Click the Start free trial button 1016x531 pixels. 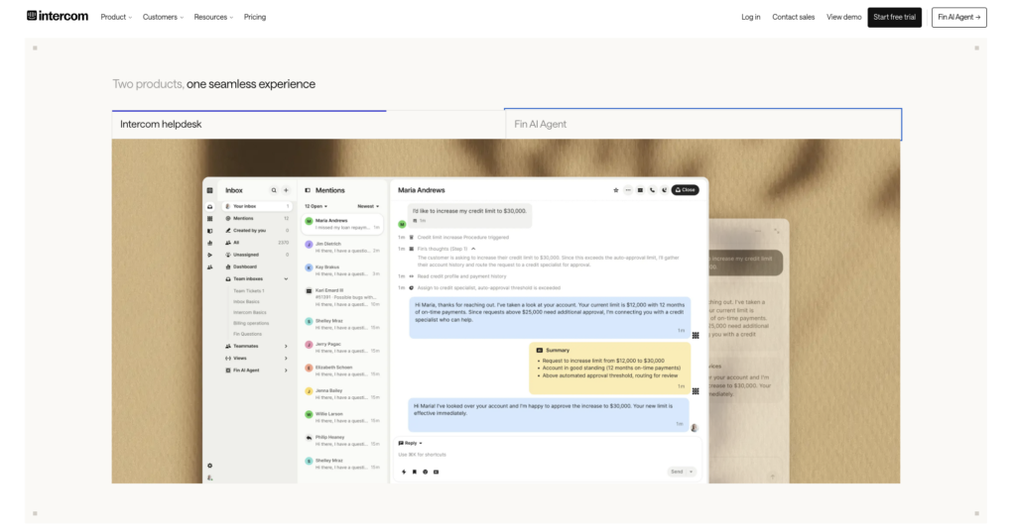click(x=894, y=17)
